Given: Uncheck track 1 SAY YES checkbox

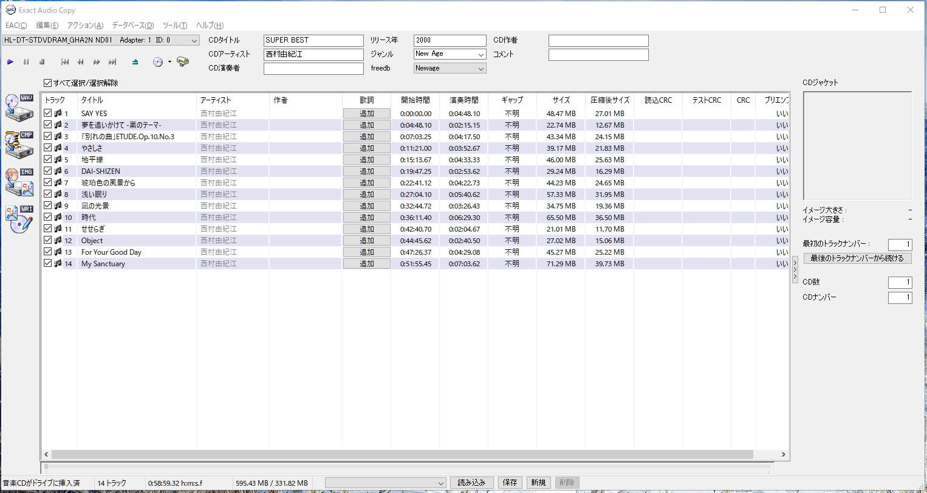Looking at the screenshot, I should pos(48,113).
